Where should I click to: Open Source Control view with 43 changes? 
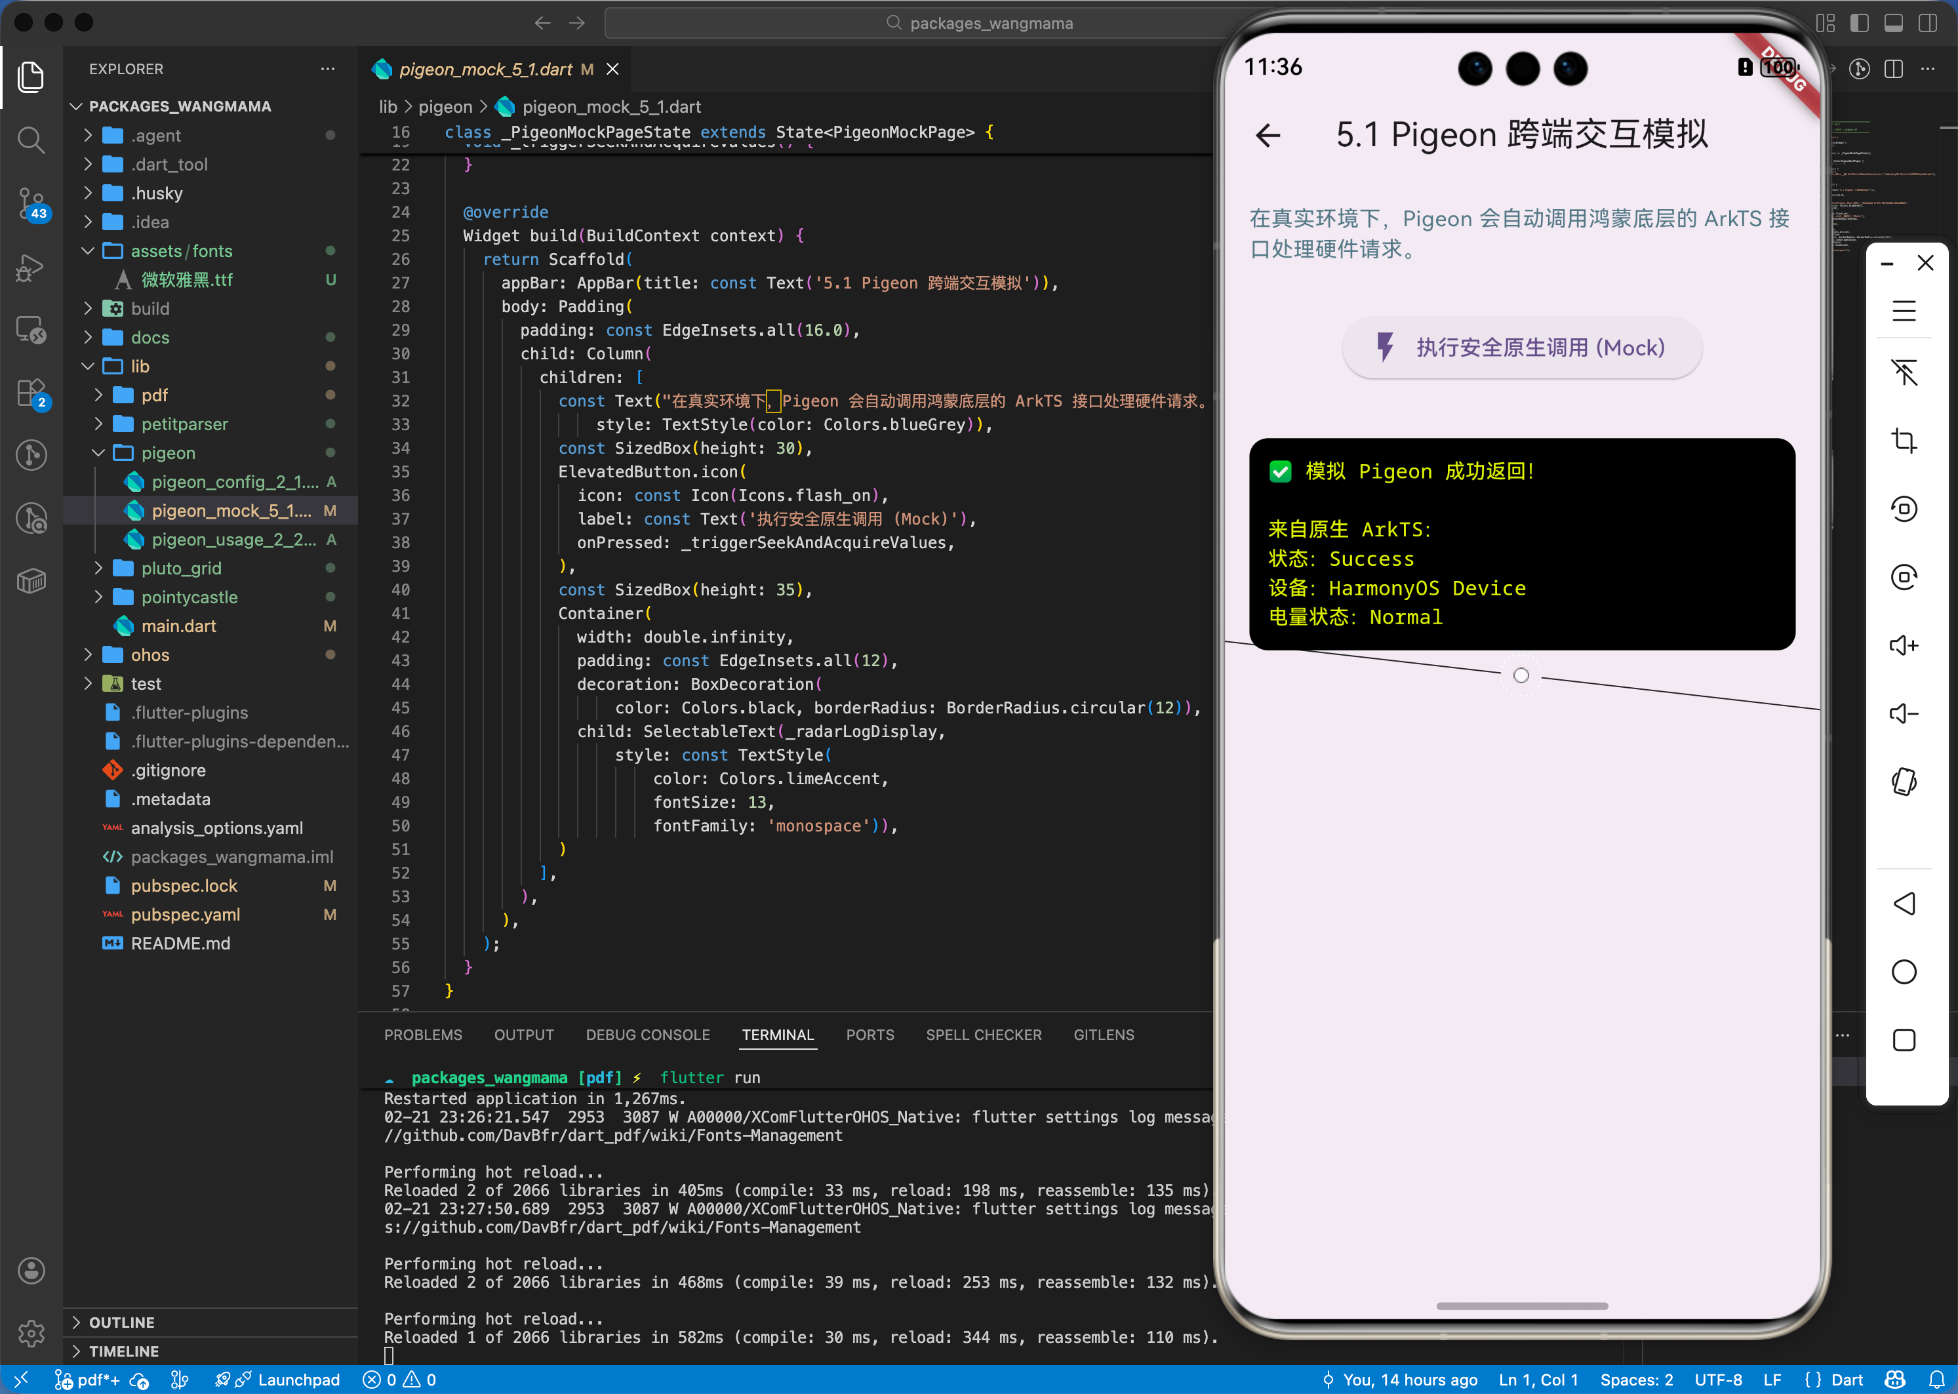[31, 203]
